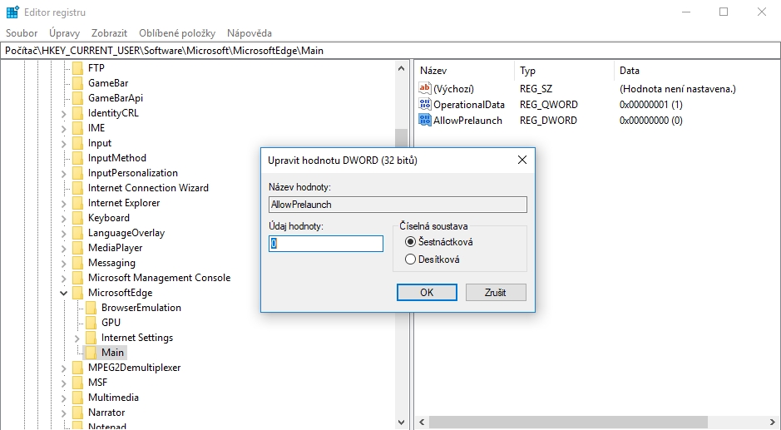781x430 pixels.
Task: Click the REG_QWORD type cell
Action: click(x=549, y=104)
